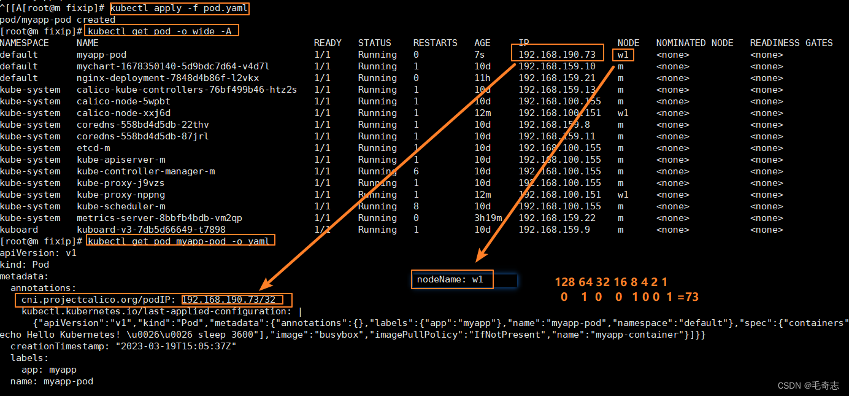
Task: Click the 'name: myapp-pod' line
Action: 52,381
